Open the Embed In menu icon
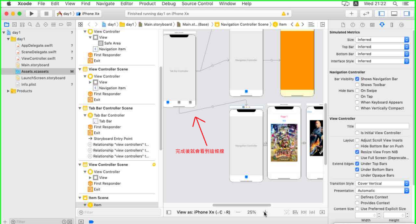Image resolution: width=416 pixels, height=224 pixels. [322, 212]
